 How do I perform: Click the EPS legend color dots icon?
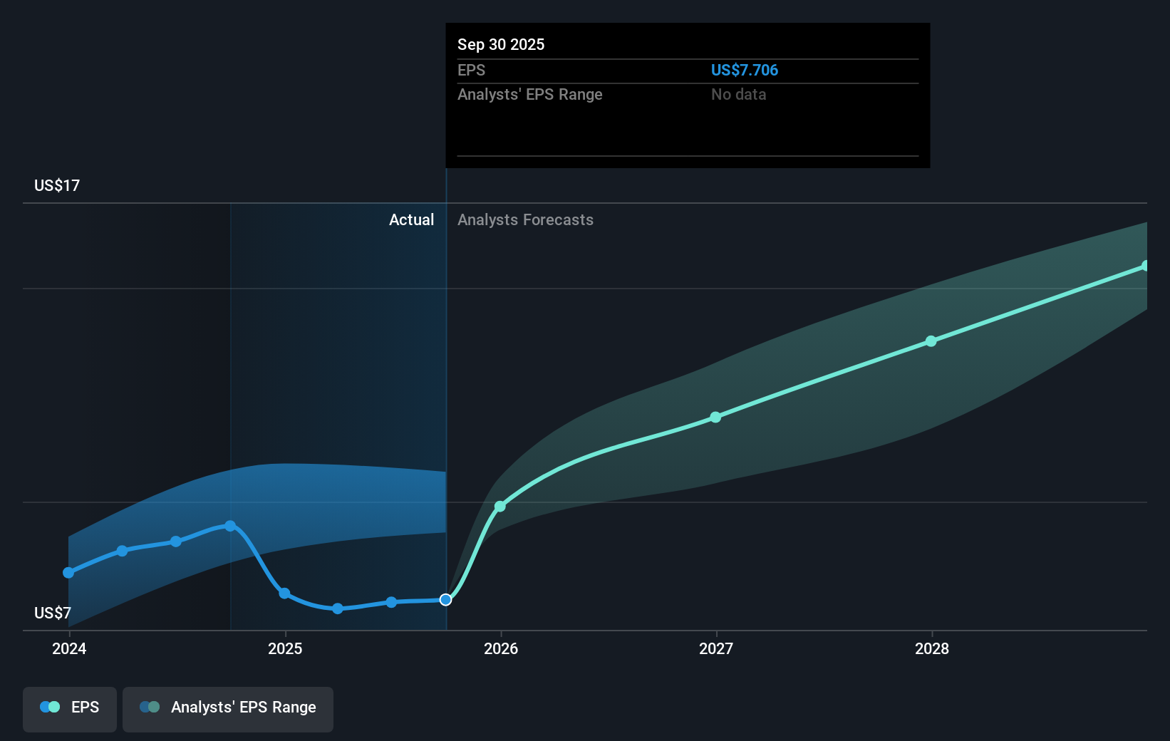(x=50, y=707)
